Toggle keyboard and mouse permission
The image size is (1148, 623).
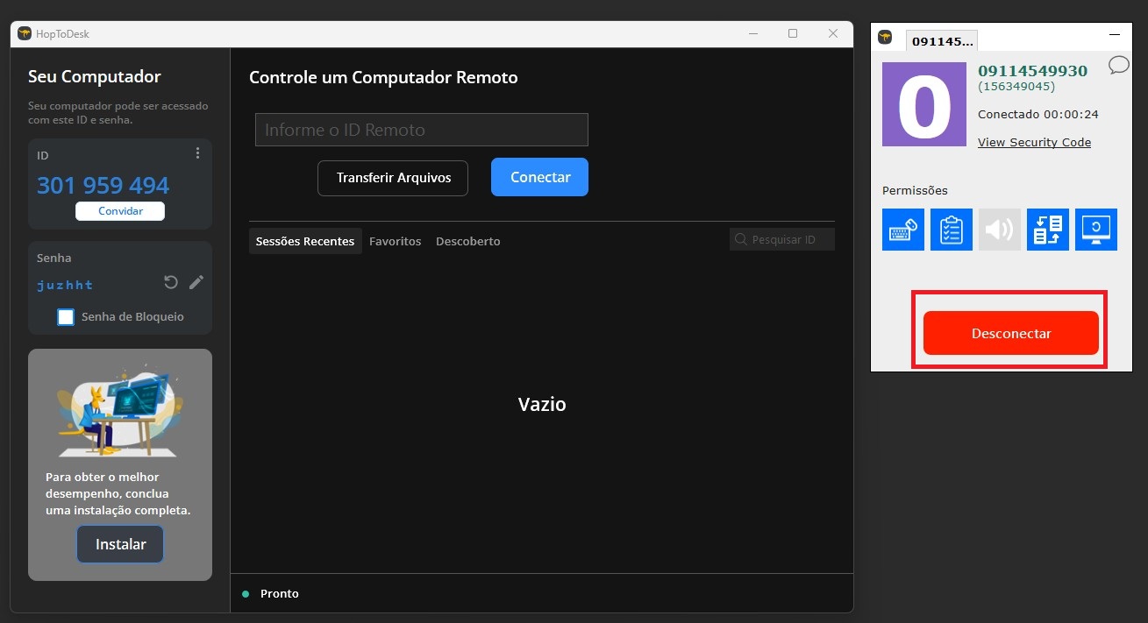pyautogui.click(x=903, y=230)
